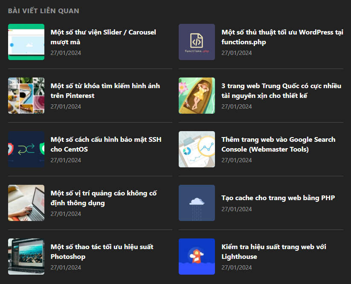Click the date under the cache PHP article

tap(237, 209)
